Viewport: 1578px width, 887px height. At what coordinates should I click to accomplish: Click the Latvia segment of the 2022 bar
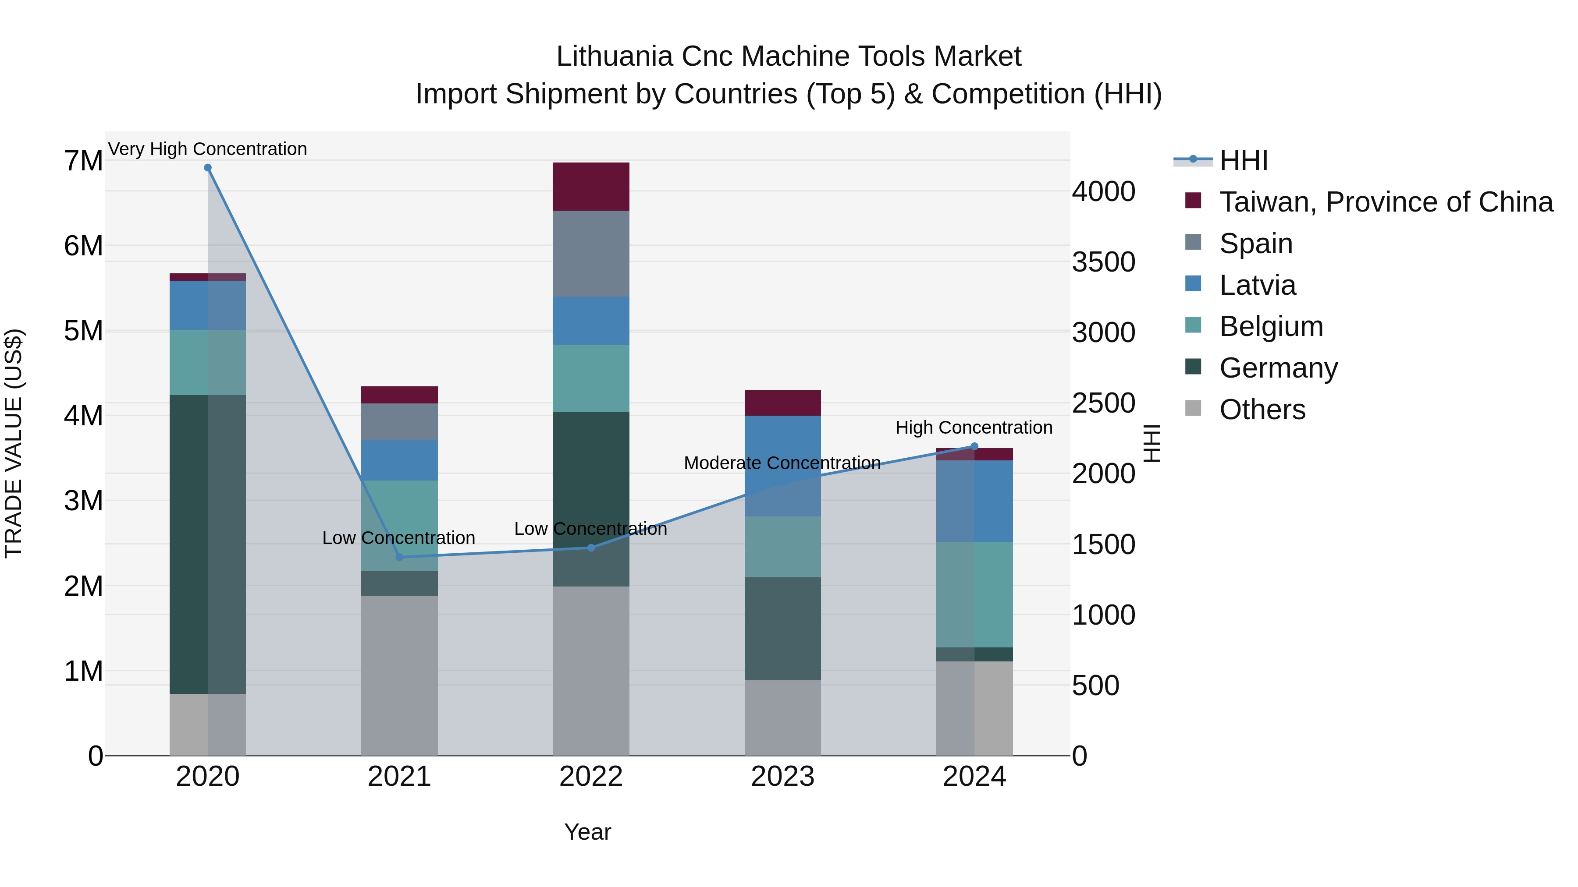pyautogui.click(x=591, y=321)
